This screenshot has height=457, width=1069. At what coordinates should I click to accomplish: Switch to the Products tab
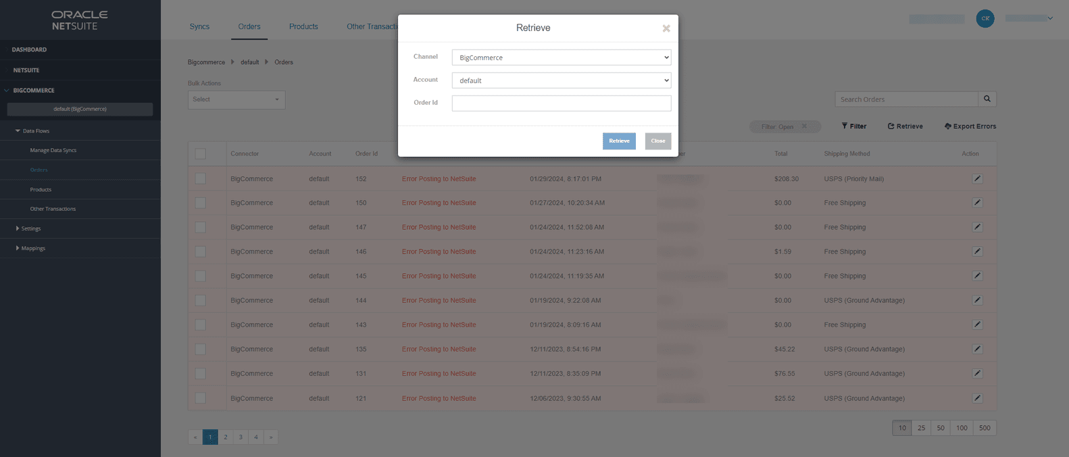303,26
